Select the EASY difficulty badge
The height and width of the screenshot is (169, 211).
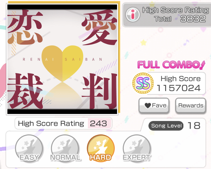tap(29, 148)
